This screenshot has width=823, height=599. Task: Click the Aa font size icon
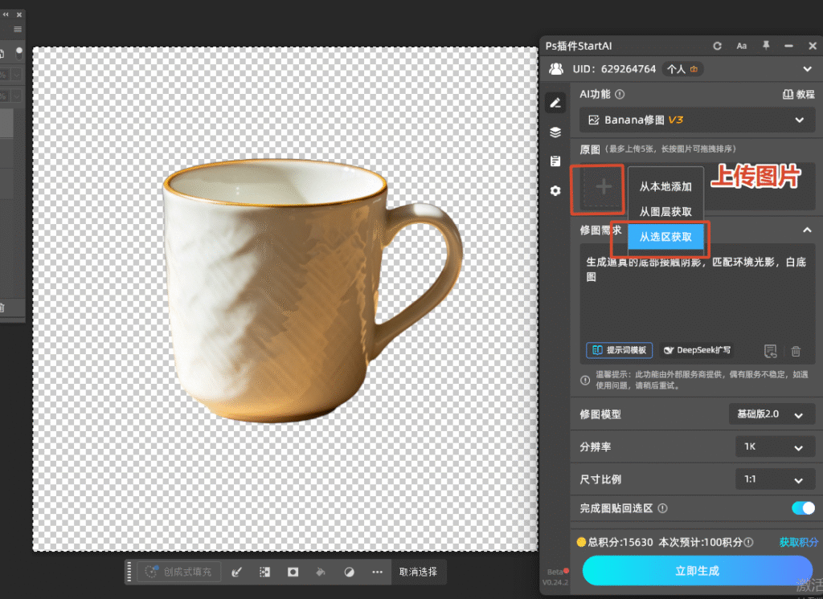tap(741, 46)
